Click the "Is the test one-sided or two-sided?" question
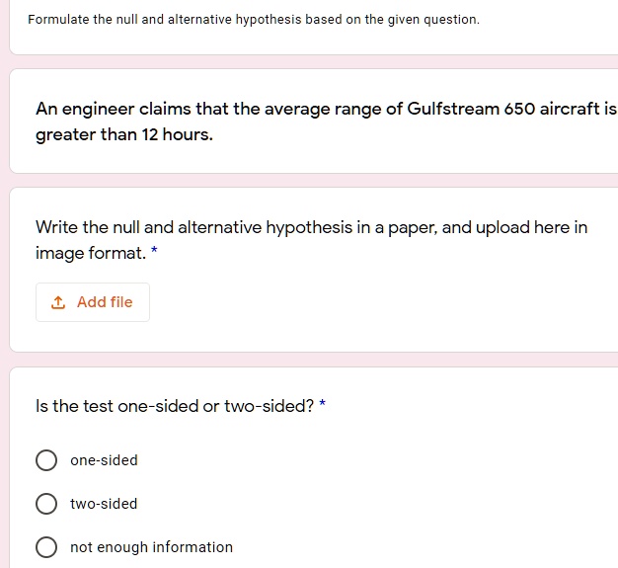 point(173,406)
